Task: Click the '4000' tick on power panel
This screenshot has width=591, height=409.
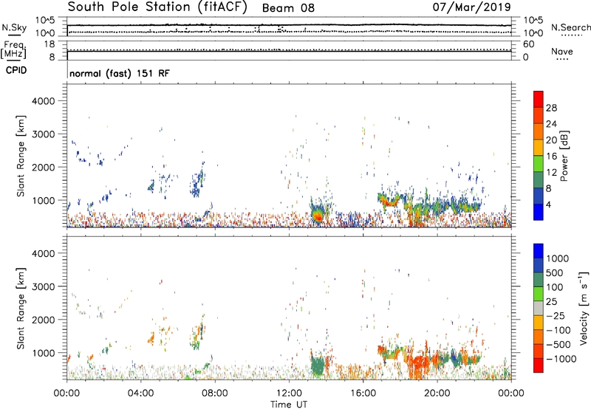Action: pos(44,101)
